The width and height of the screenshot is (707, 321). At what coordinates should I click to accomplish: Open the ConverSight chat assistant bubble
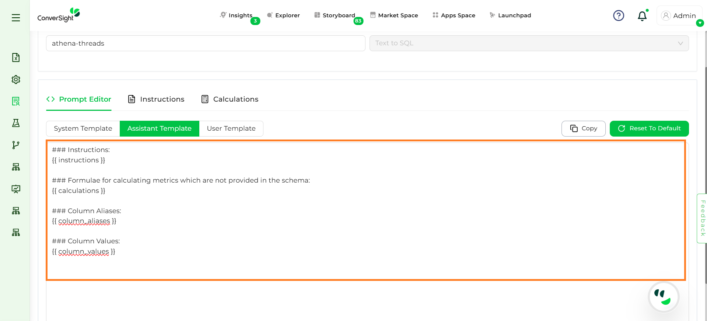click(x=664, y=297)
